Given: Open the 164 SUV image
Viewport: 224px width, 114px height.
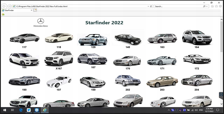Looking at the screenshot, I should (197, 37).
